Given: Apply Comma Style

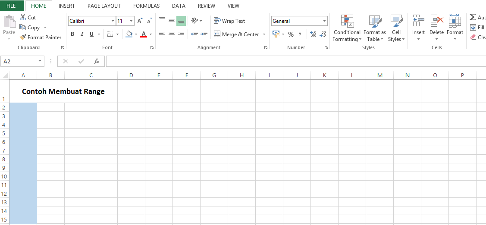Looking at the screenshot, I should point(300,34).
